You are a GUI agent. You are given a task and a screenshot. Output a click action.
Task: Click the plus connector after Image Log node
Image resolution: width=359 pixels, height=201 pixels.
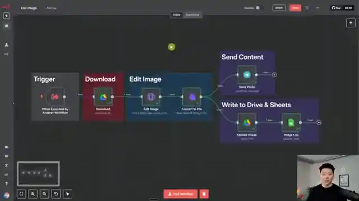(x=319, y=123)
